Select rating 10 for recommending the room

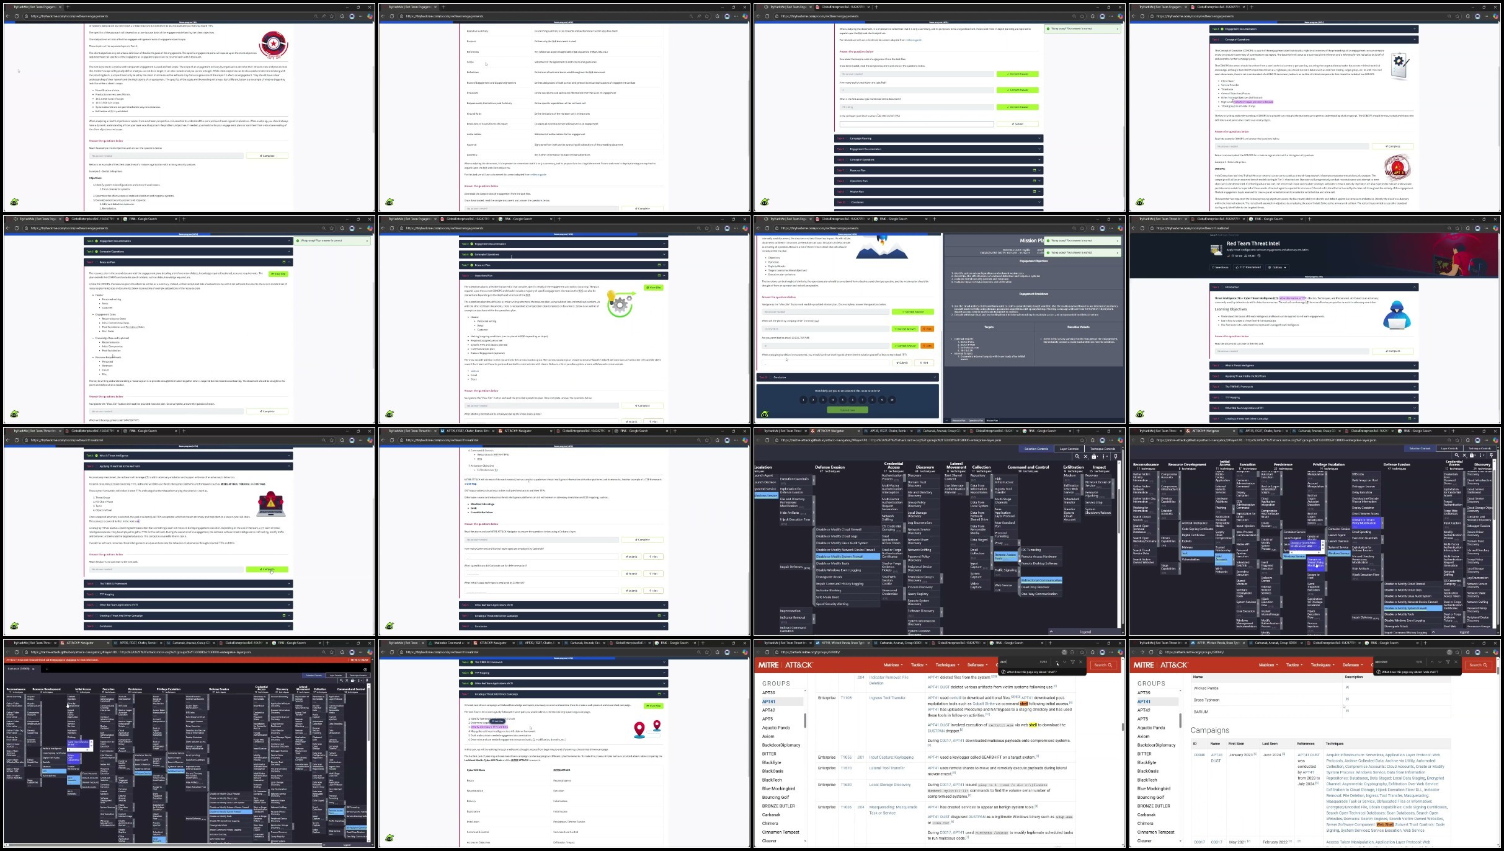coord(892,400)
